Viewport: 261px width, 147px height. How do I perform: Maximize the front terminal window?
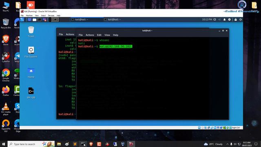point(223,31)
